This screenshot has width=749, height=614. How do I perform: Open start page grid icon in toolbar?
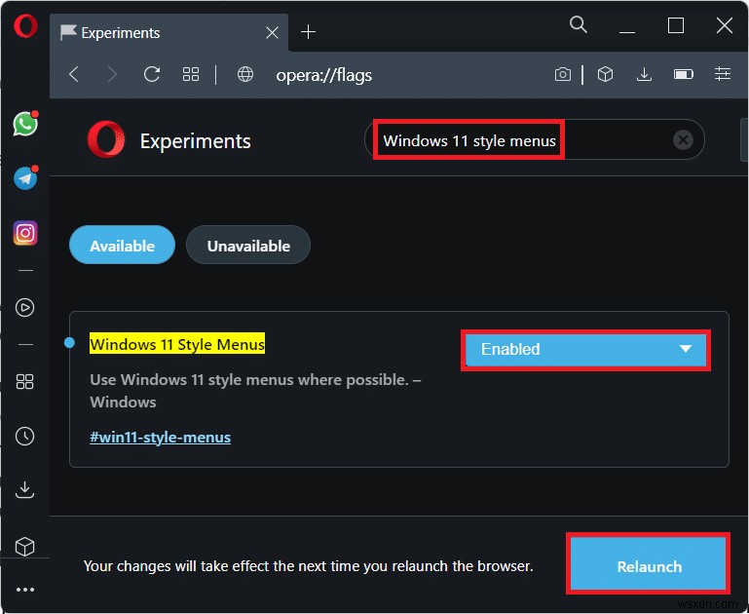[191, 74]
